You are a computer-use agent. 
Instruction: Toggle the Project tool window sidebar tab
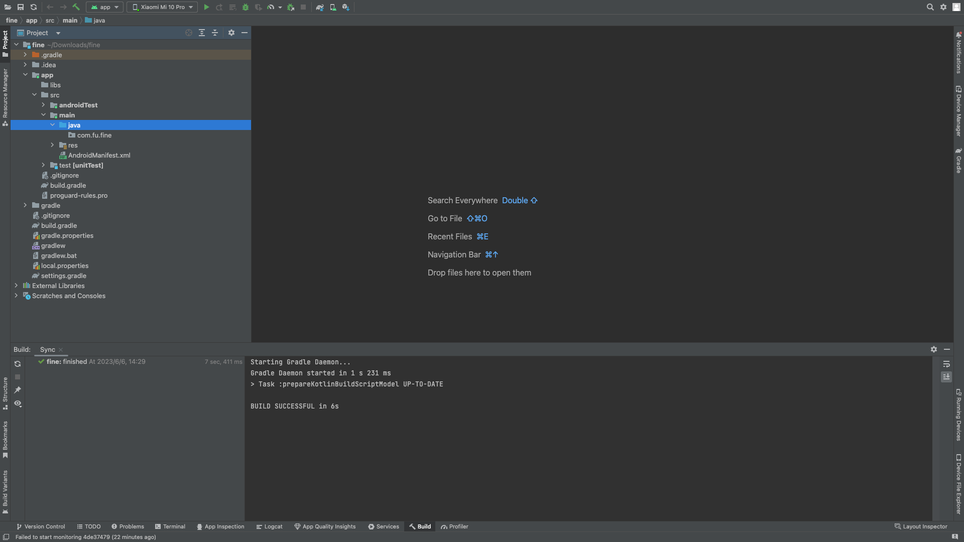tap(5, 44)
